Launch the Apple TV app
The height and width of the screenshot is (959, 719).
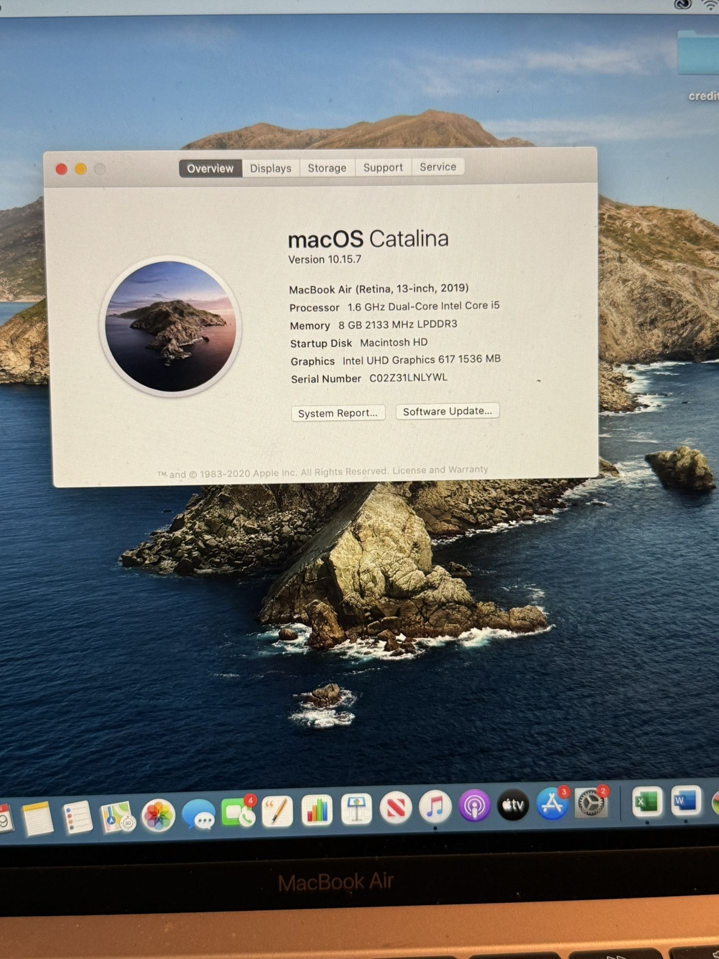pyautogui.click(x=513, y=805)
